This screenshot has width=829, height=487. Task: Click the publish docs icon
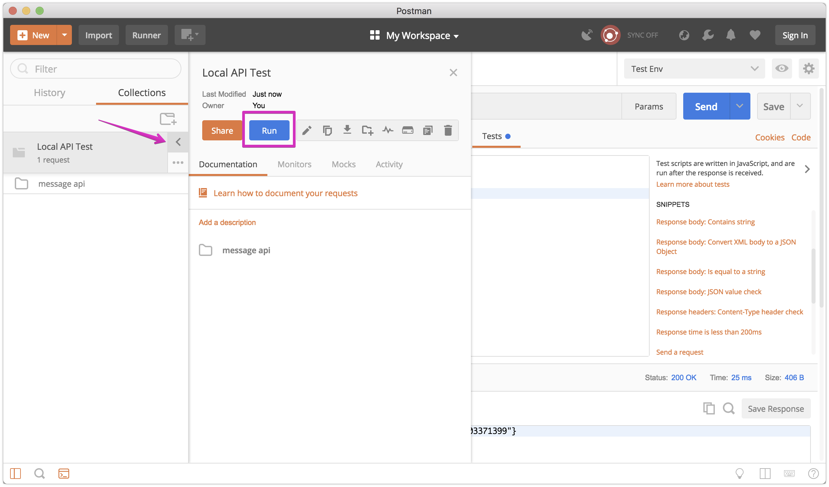[x=428, y=130]
